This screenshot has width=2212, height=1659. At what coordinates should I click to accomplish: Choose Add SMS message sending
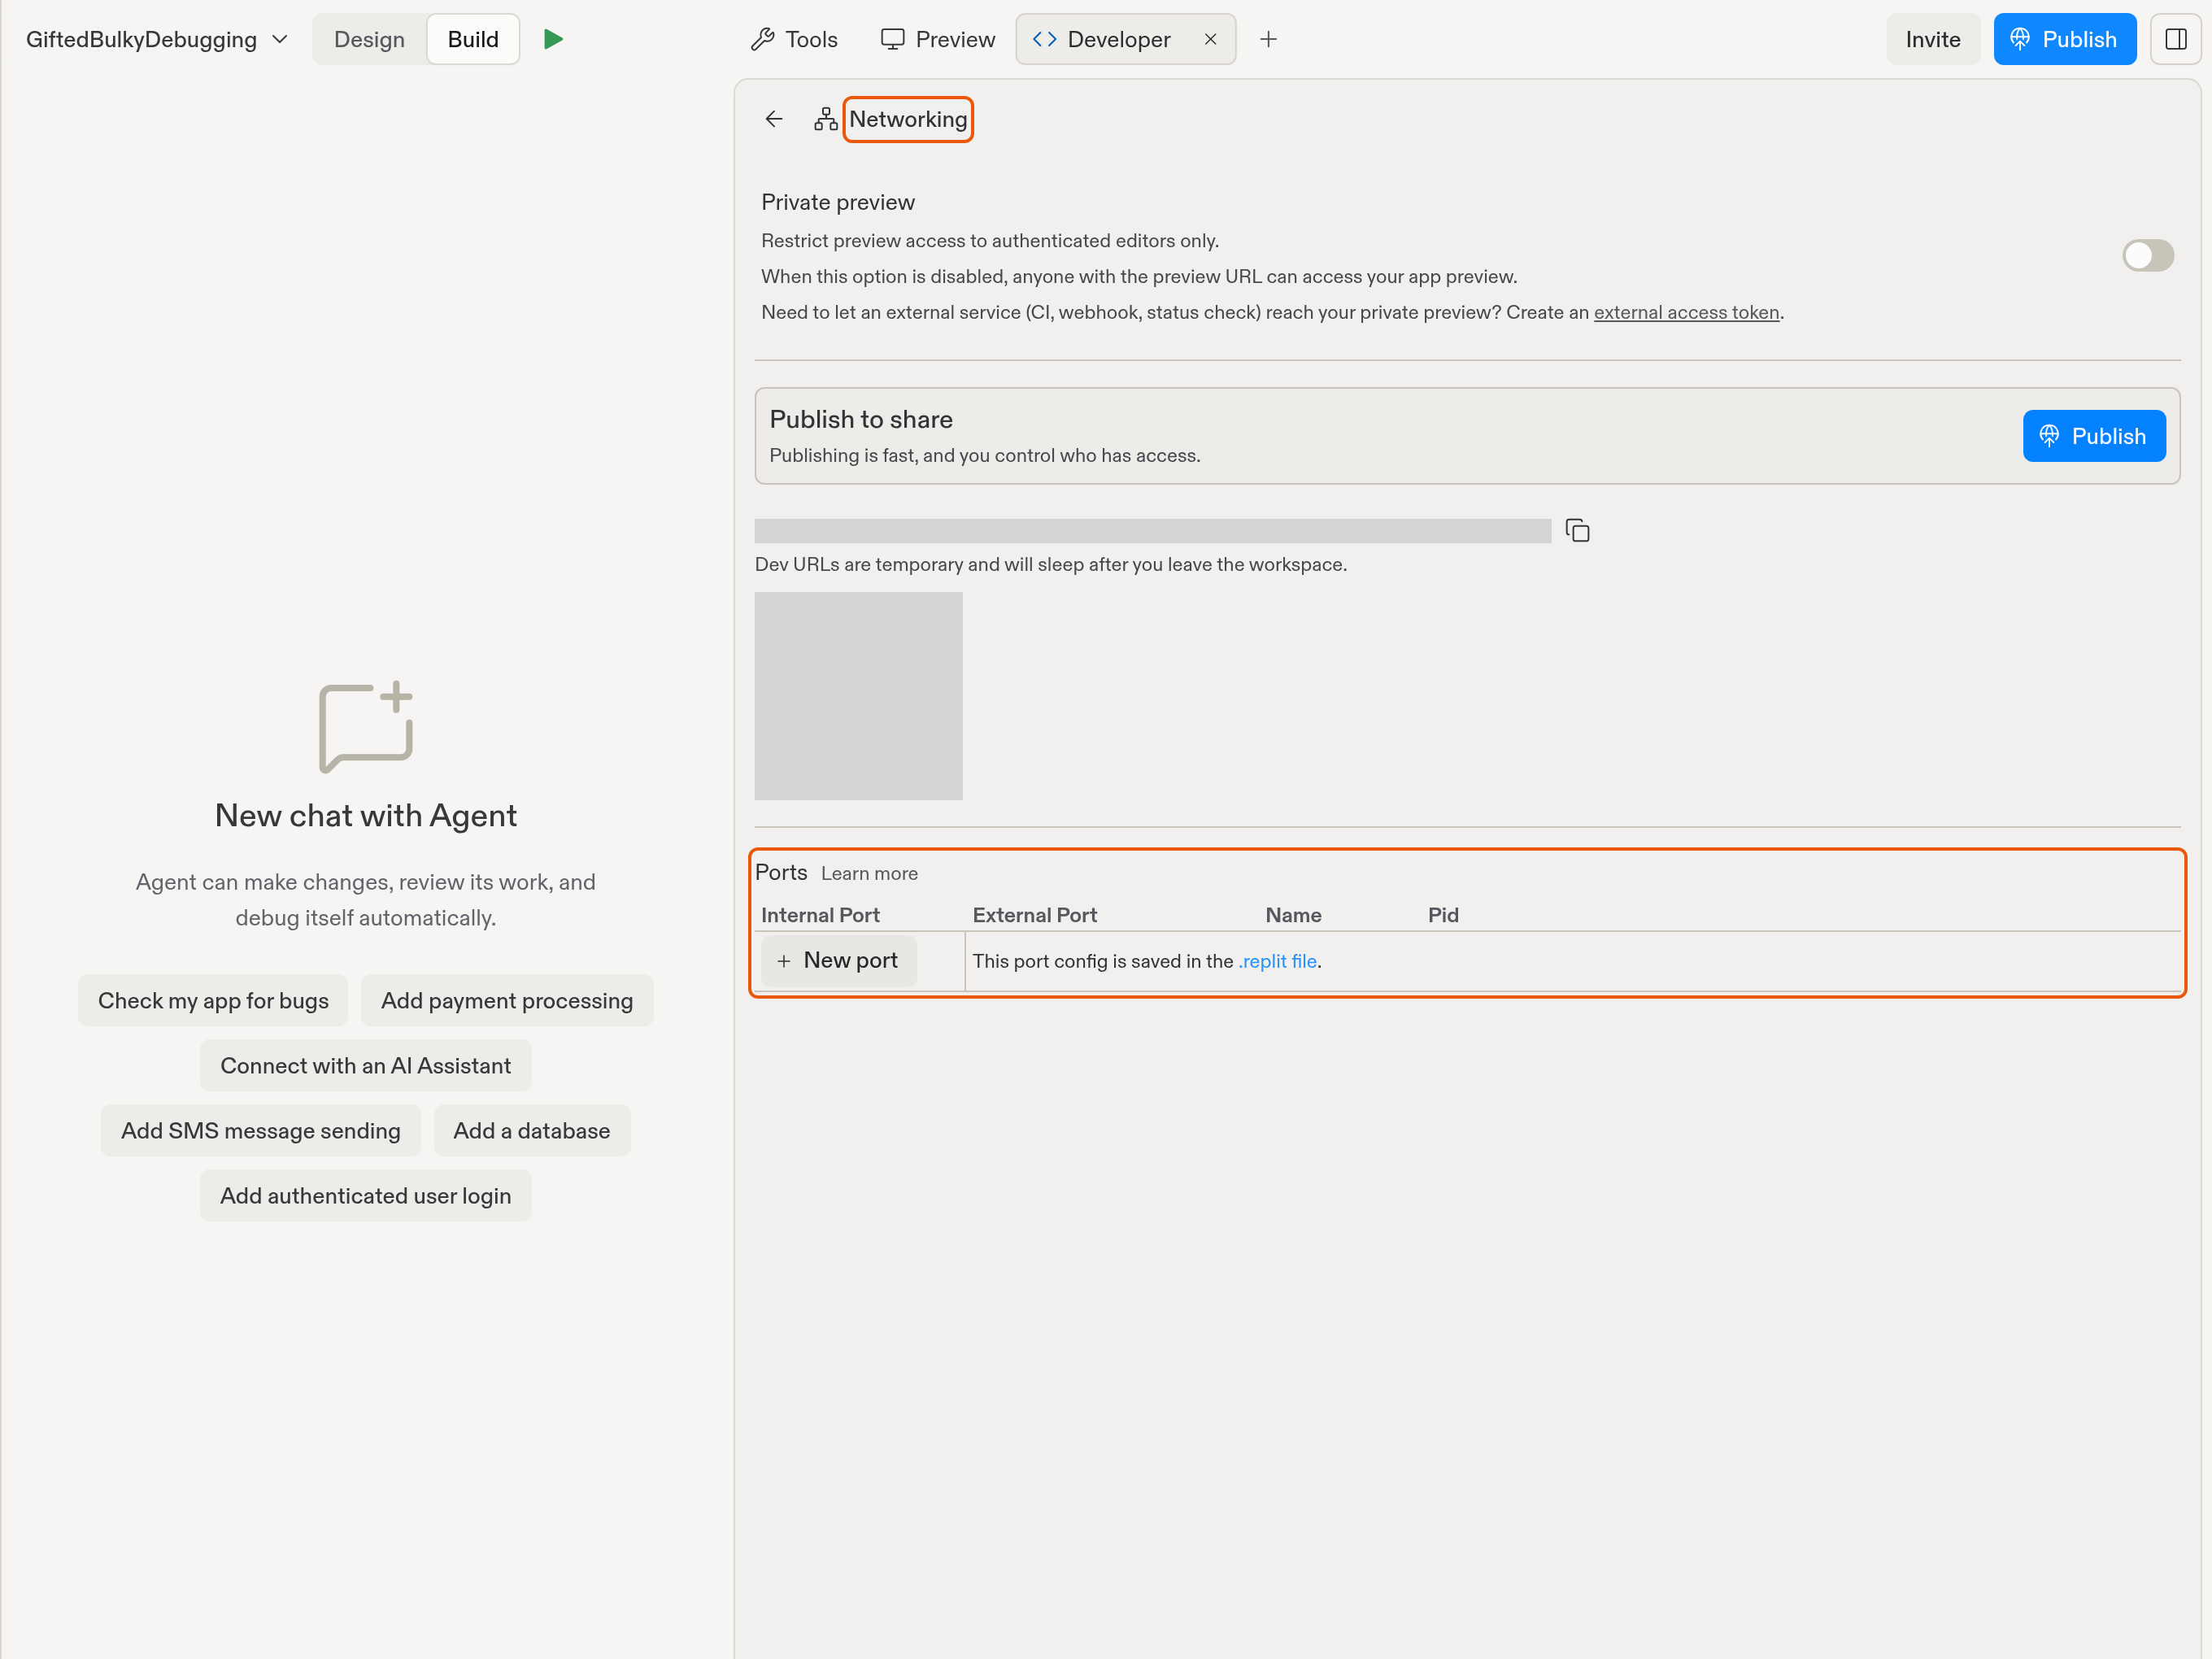261,1130
